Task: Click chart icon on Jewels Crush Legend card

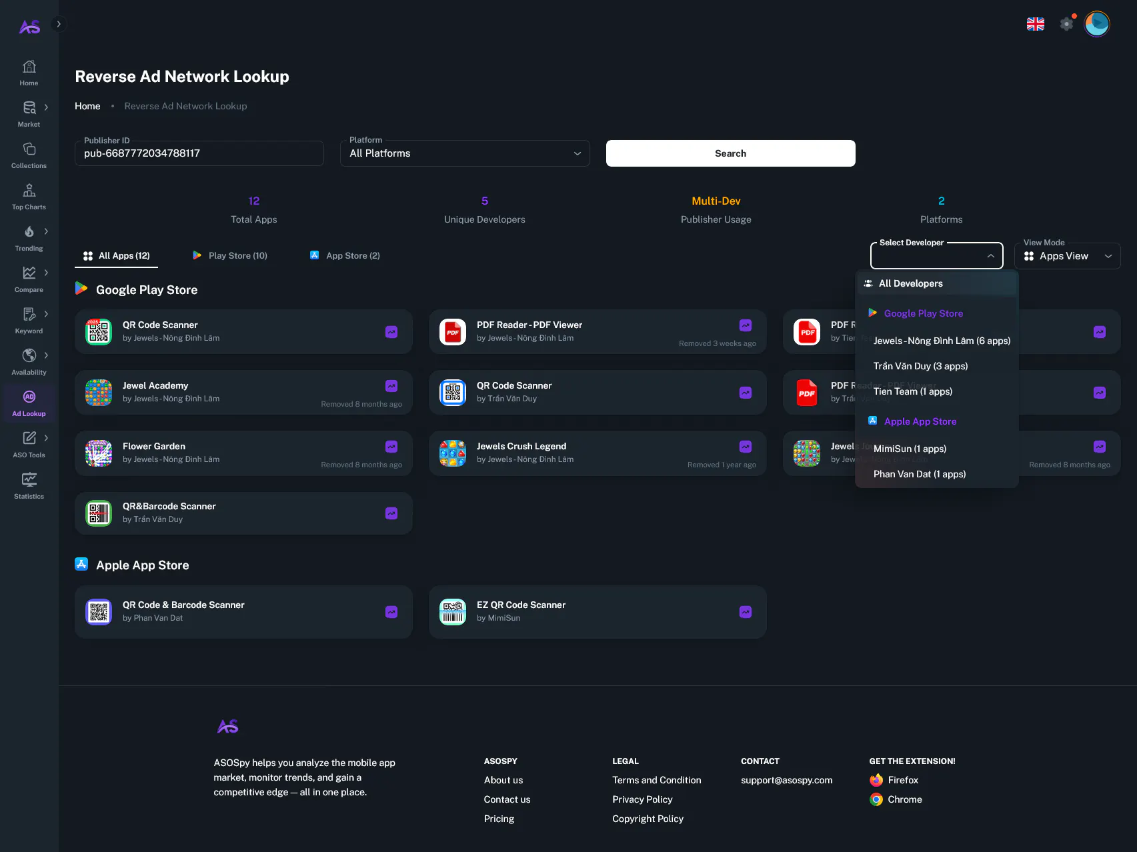Action: pyautogui.click(x=746, y=447)
